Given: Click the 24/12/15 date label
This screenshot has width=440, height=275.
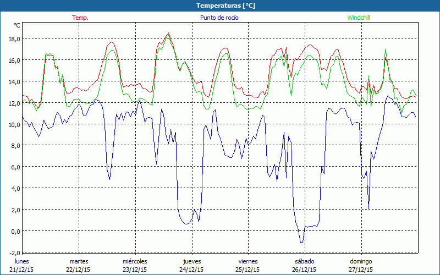Looking at the screenshot, I should [x=191, y=269].
